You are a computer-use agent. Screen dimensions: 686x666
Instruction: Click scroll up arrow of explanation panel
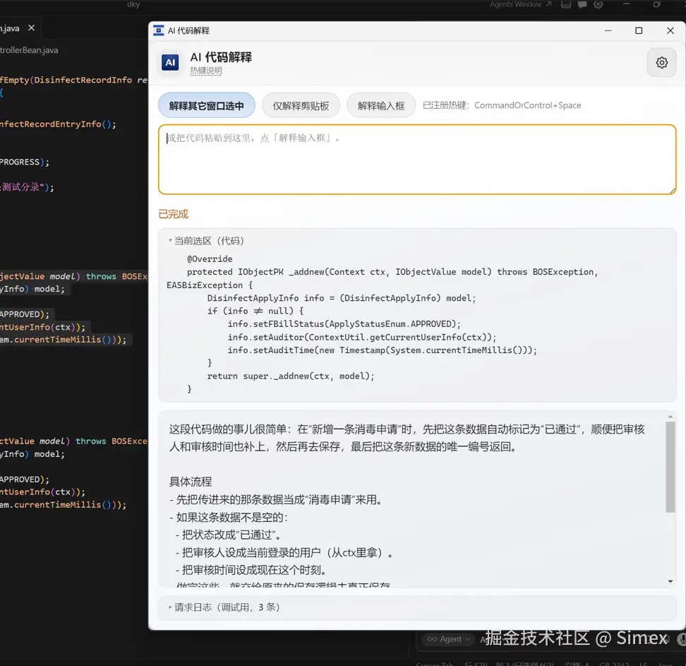670,417
